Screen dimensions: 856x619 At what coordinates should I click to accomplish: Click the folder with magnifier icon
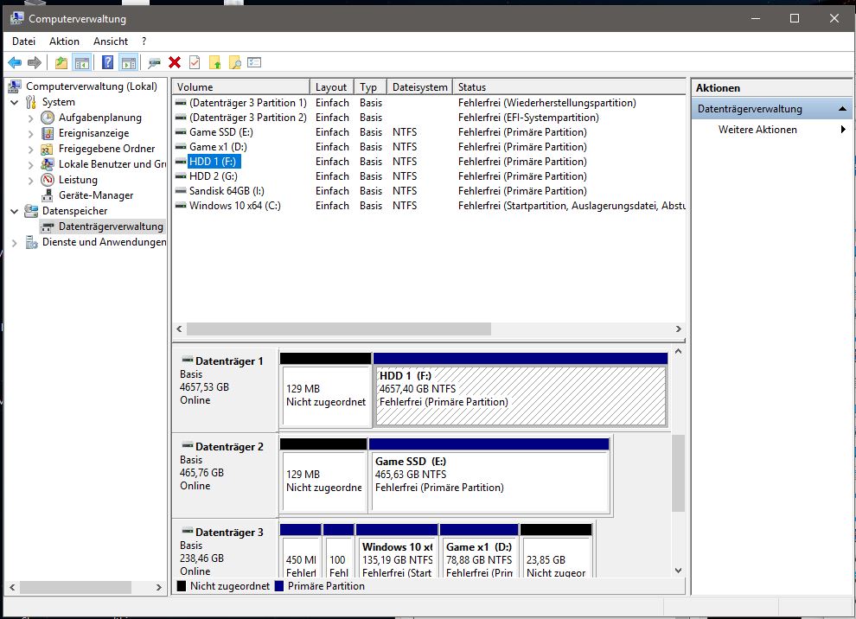[x=234, y=63]
